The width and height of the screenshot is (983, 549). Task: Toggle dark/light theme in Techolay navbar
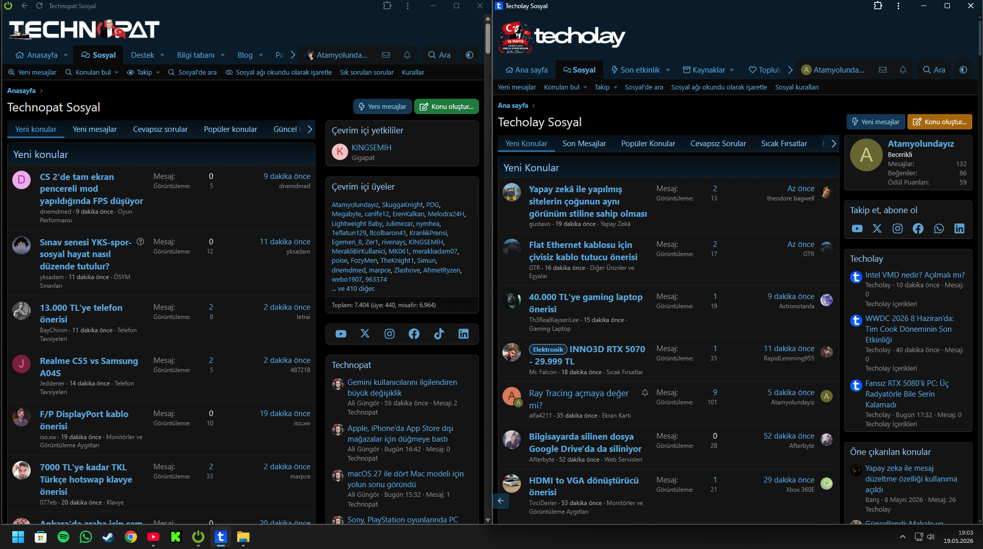tap(963, 70)
